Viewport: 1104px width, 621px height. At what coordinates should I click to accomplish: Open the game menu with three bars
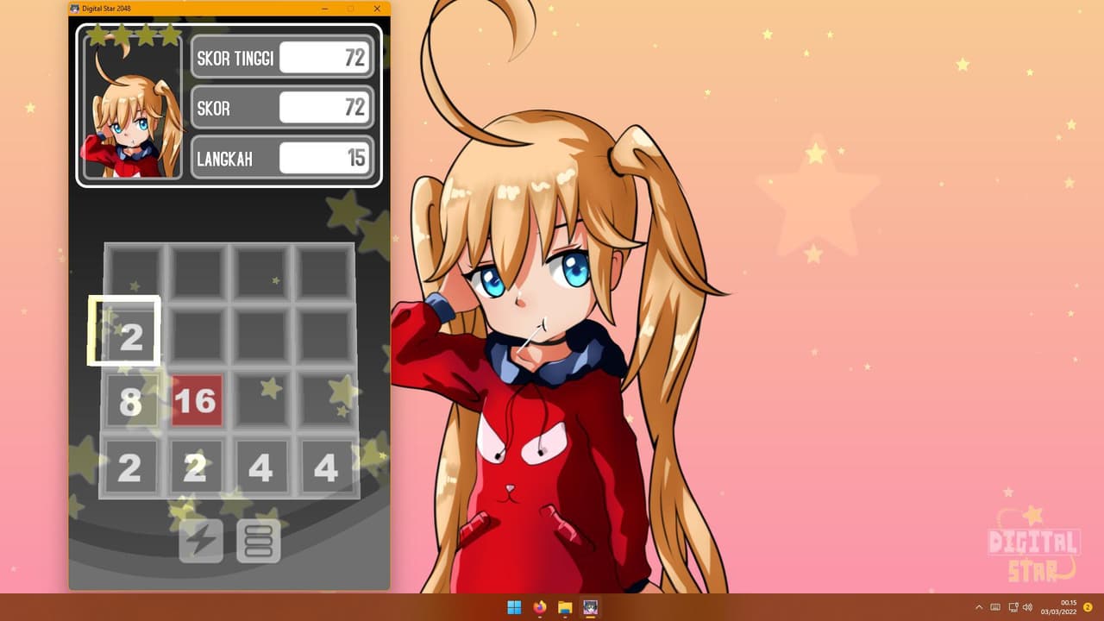[x=259, y=541]
